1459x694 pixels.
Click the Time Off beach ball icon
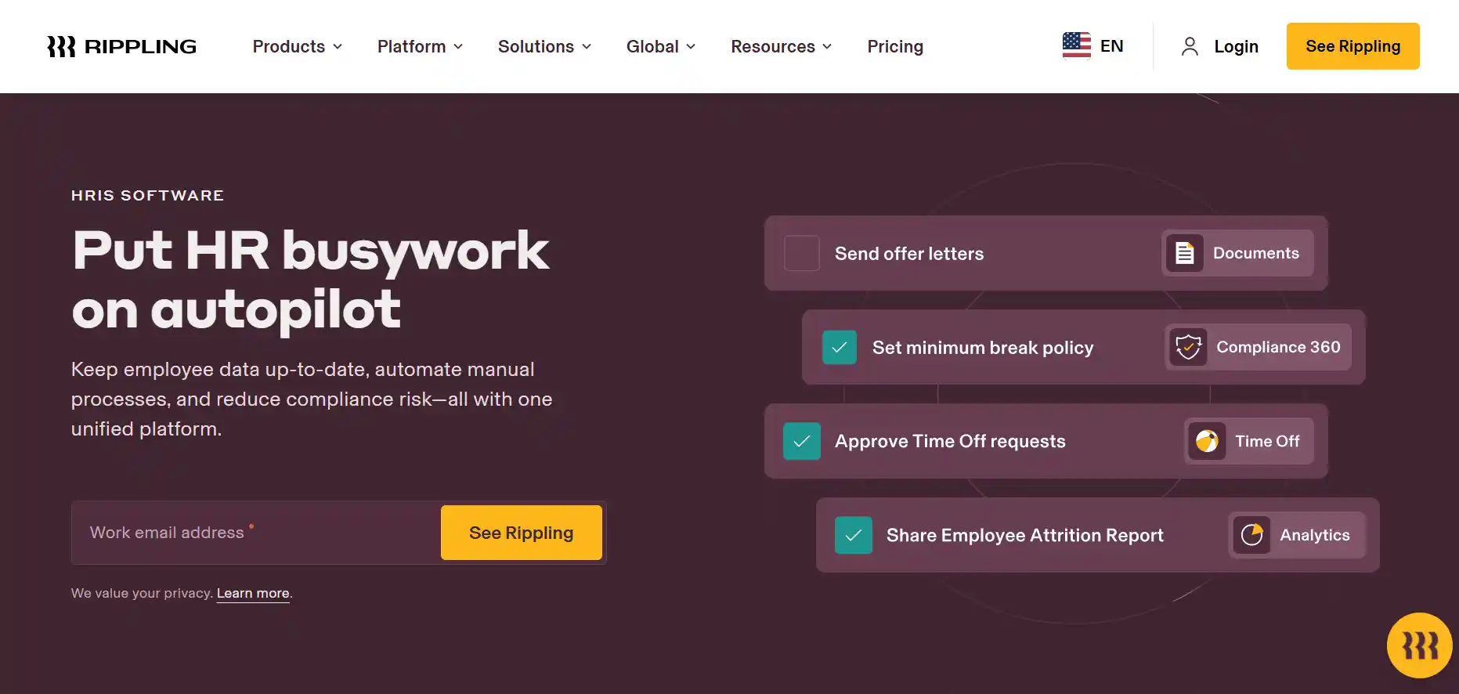[x=1207, y=441]
